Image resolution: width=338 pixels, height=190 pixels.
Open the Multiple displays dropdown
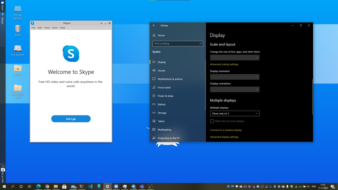click(x=235, y=113)
